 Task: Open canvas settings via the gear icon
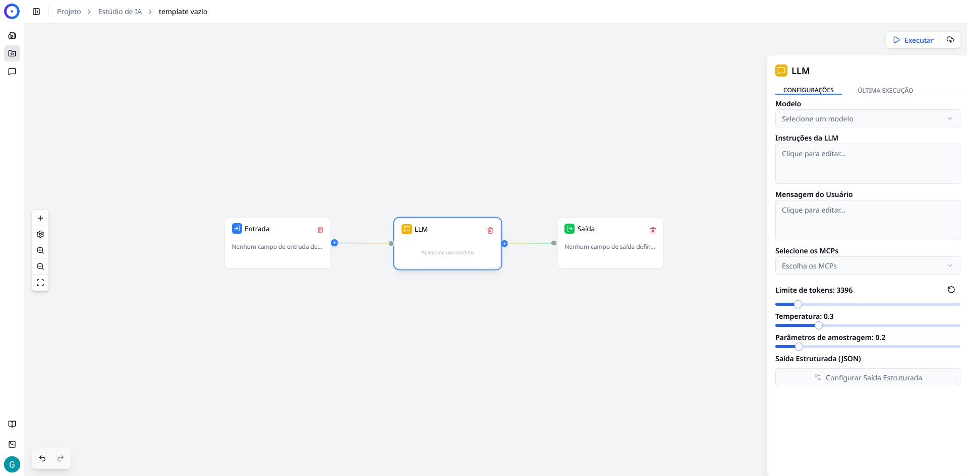(x=40, y=234)
